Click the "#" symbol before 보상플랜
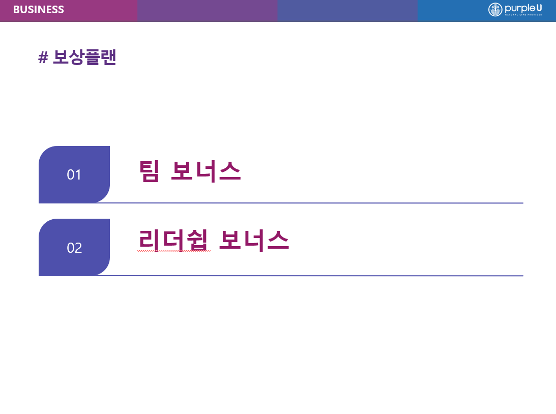The height and width of the screenshot is (414, 556). (43, 57)
